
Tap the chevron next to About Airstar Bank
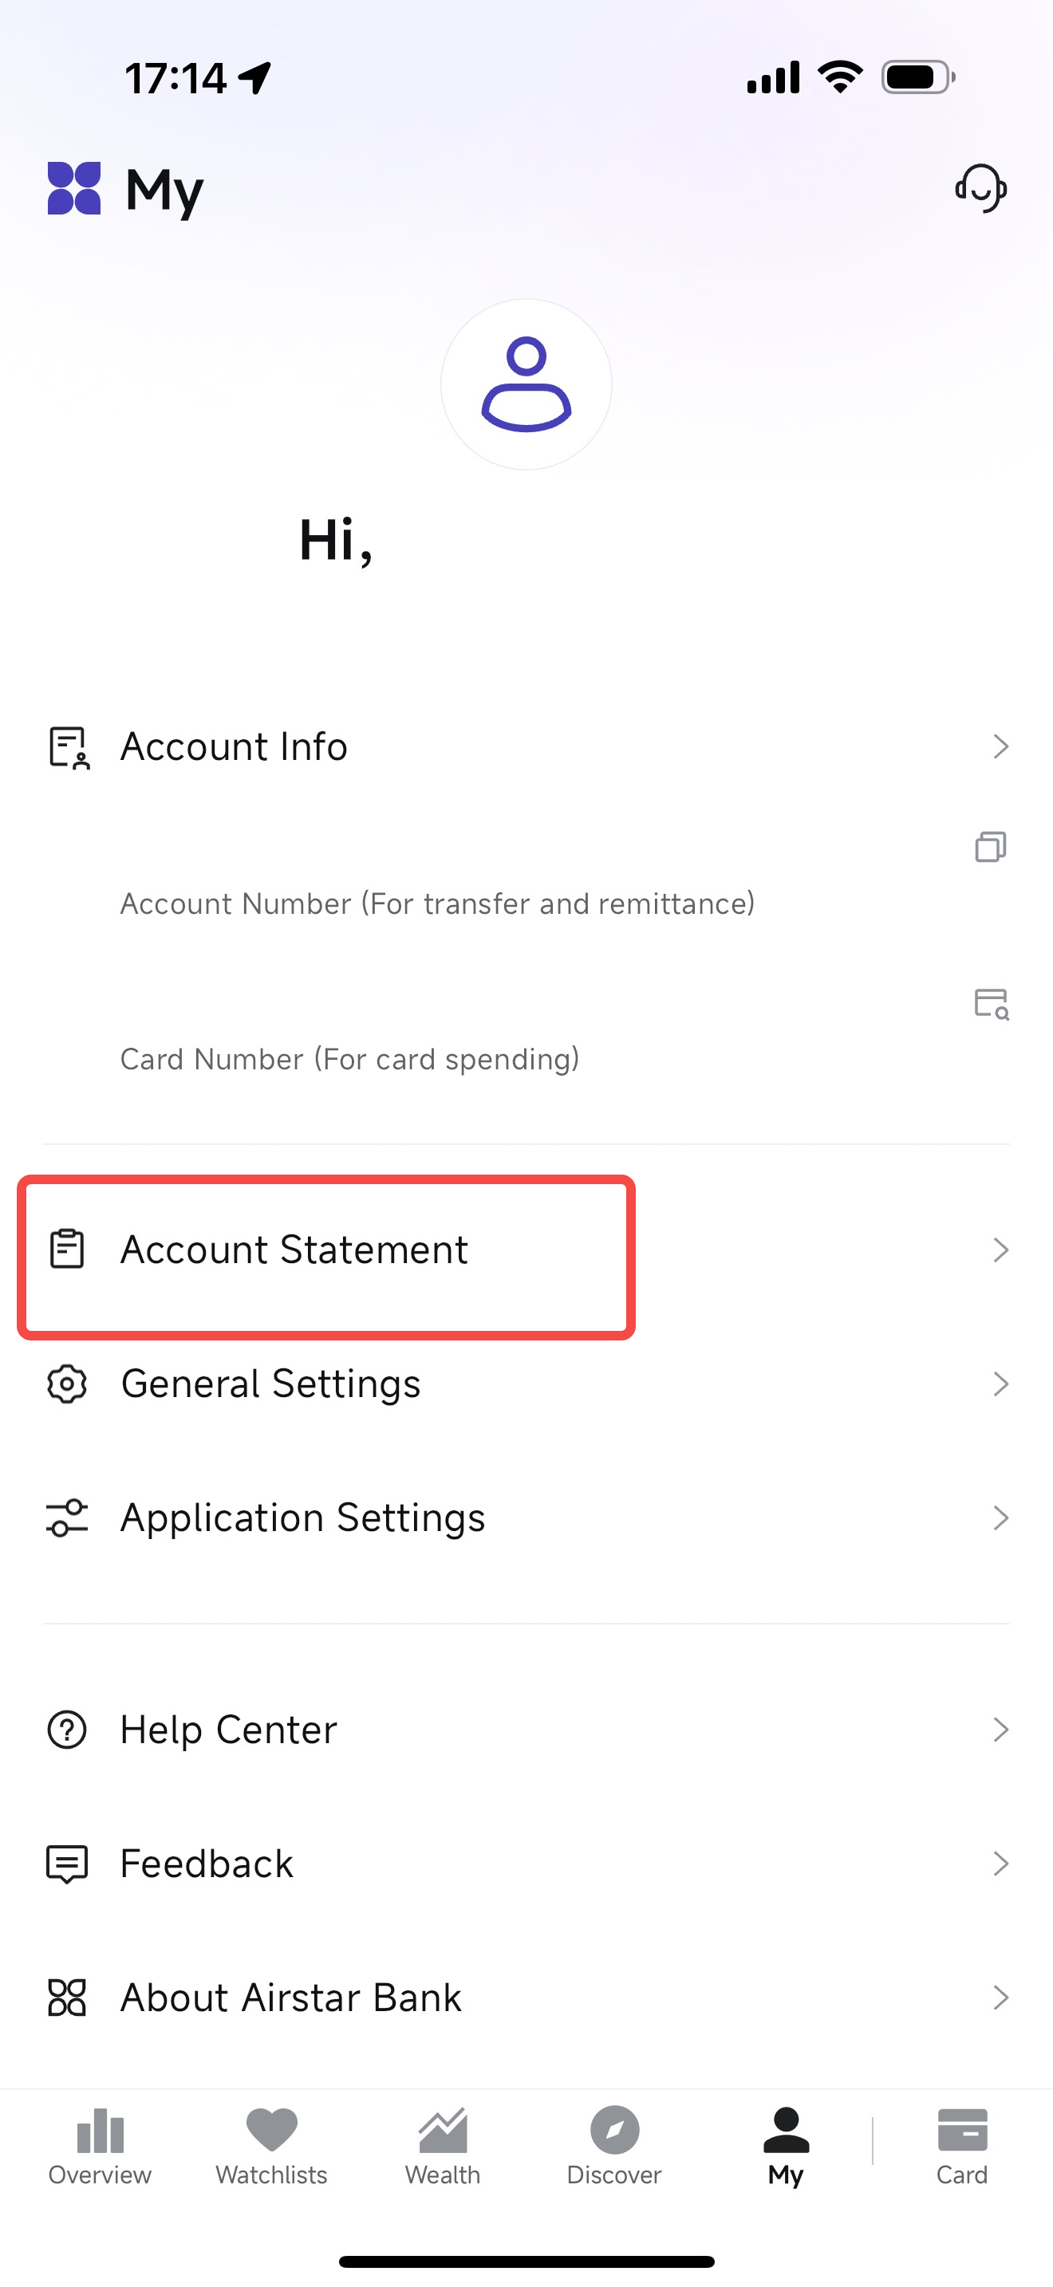[x=1000, y=1998]
